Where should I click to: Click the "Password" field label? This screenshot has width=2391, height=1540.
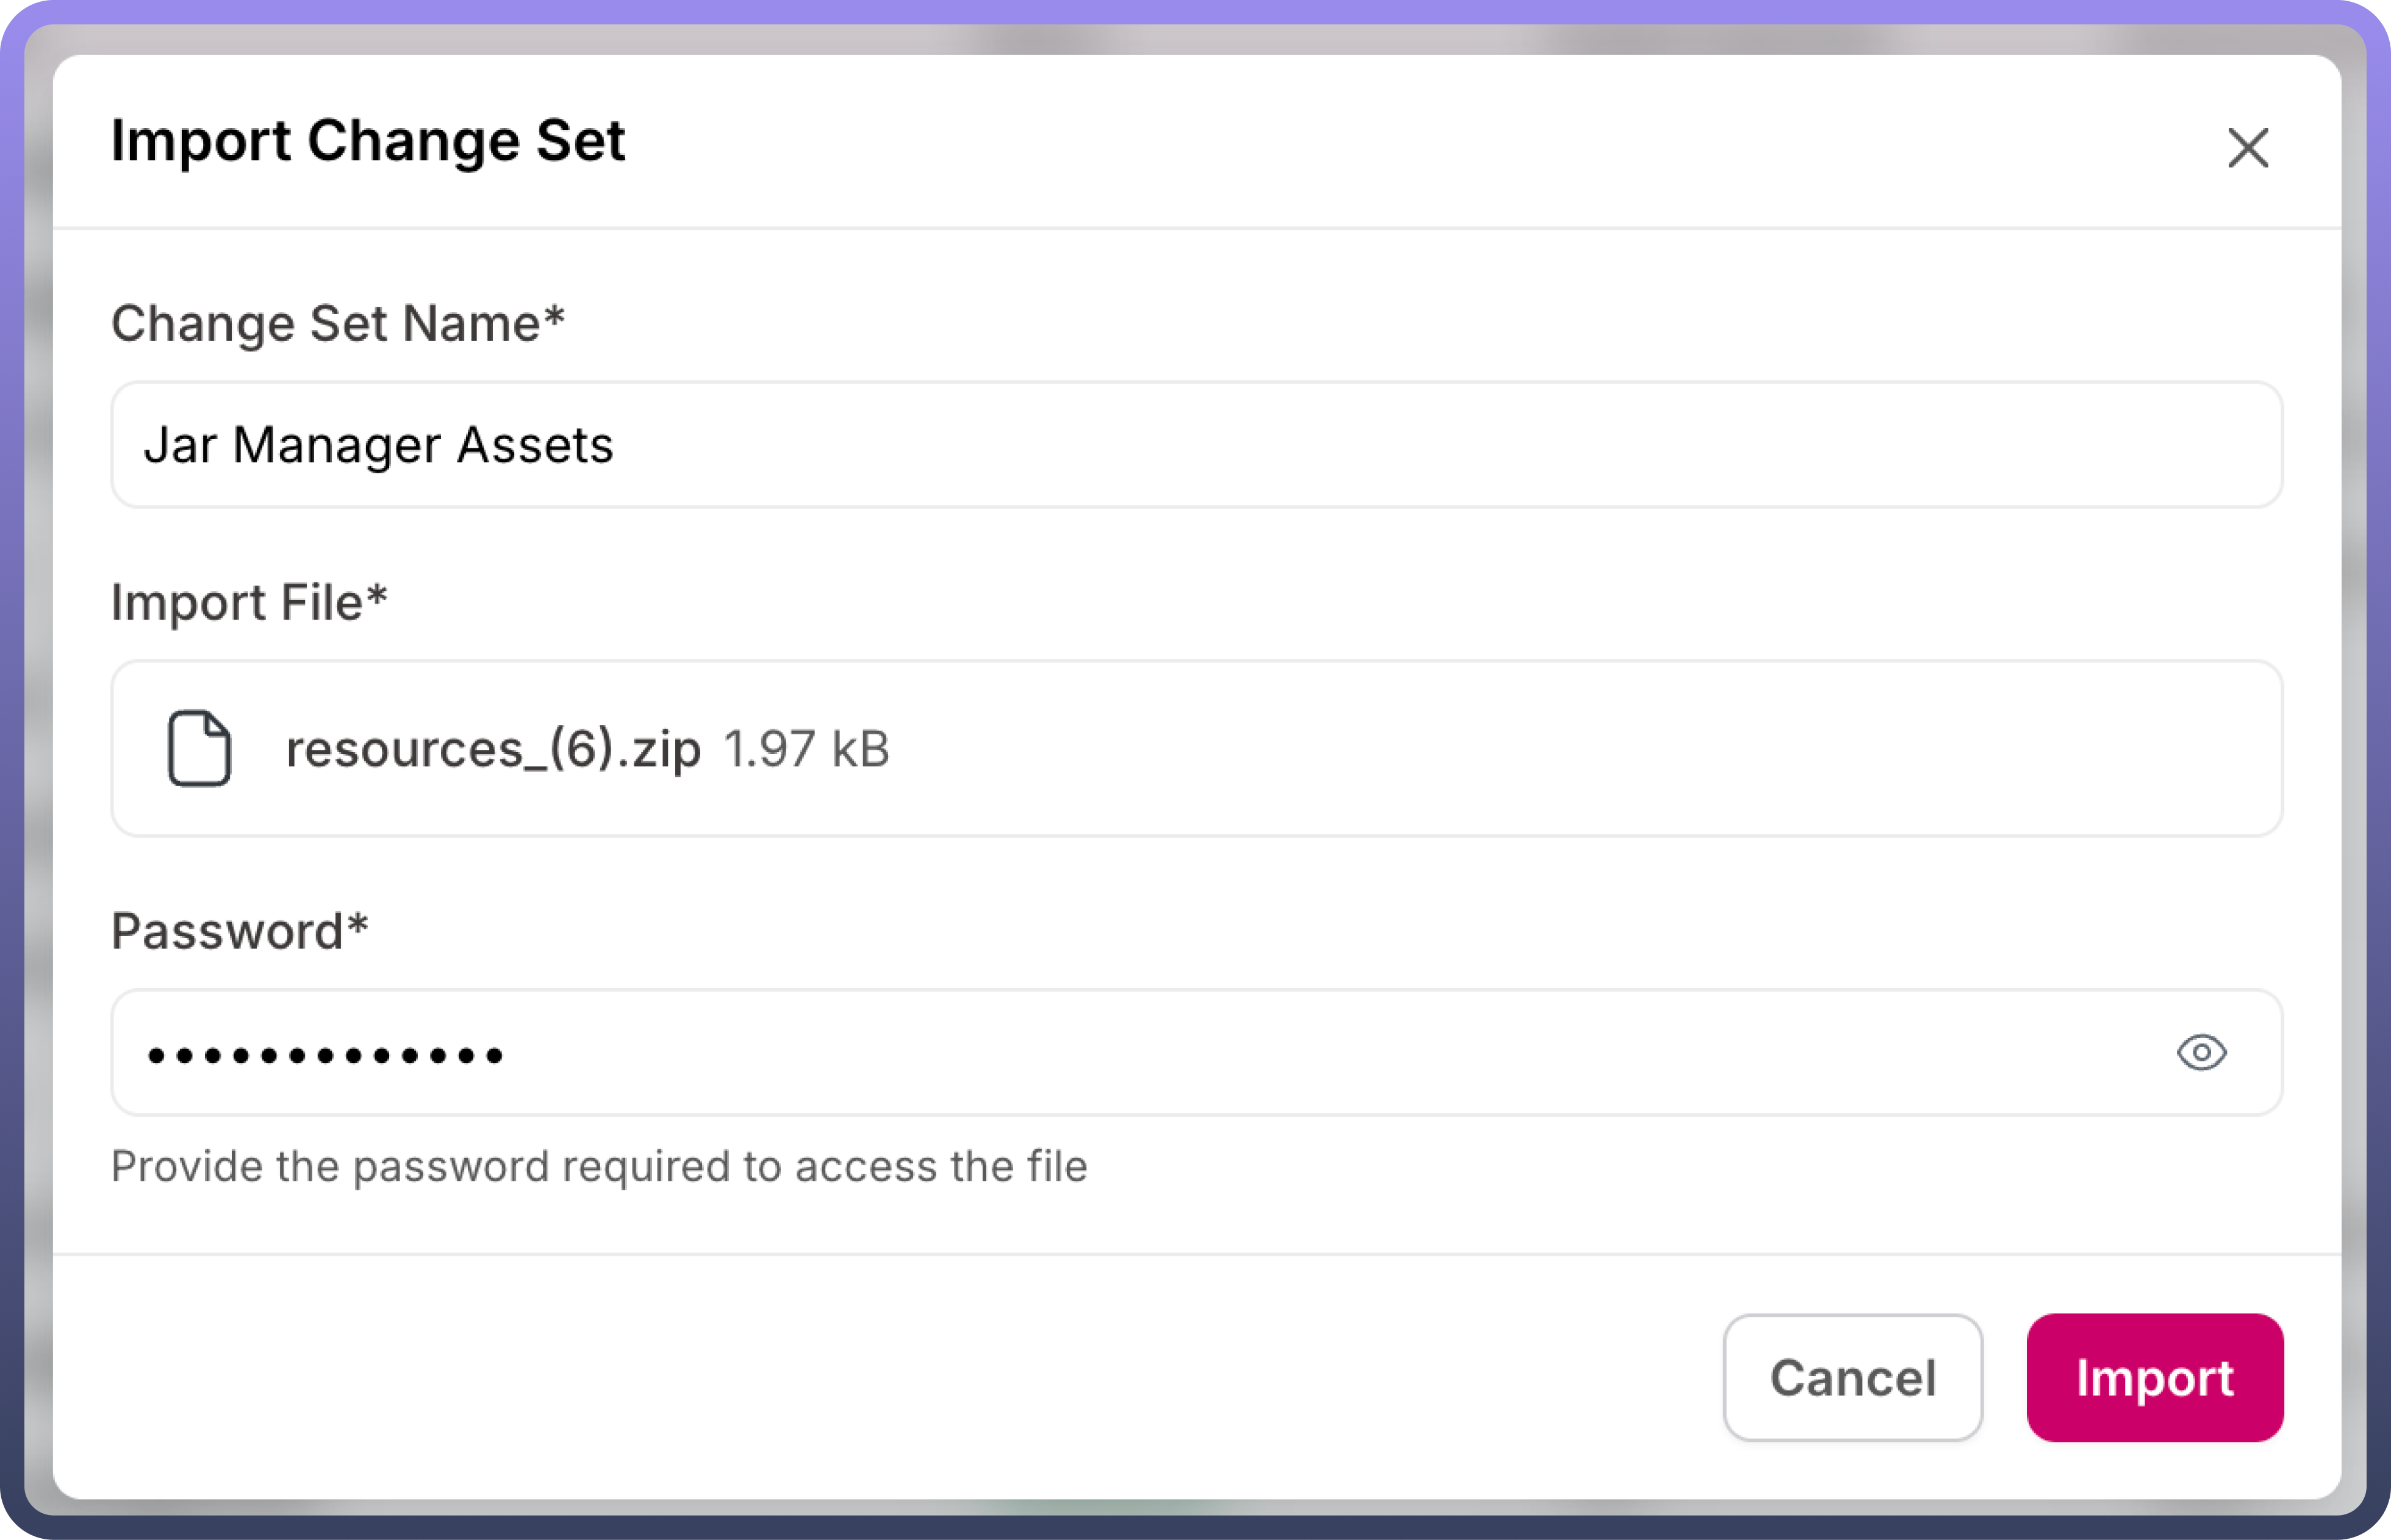click(x=227, y=931)
